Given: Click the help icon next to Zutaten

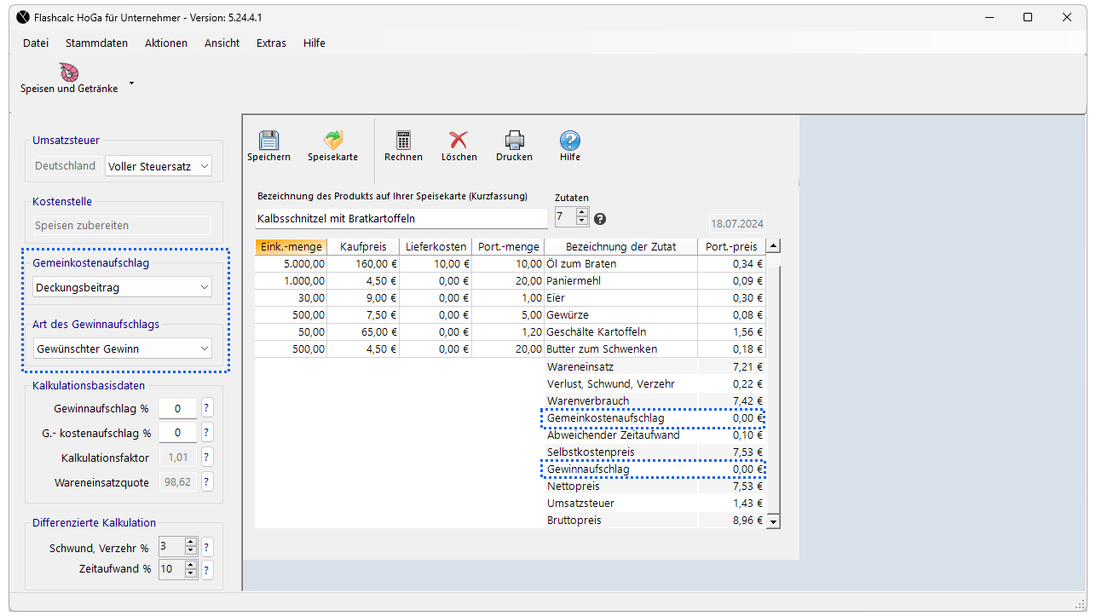Looking at the screenshot, I should tap(600, 219).
